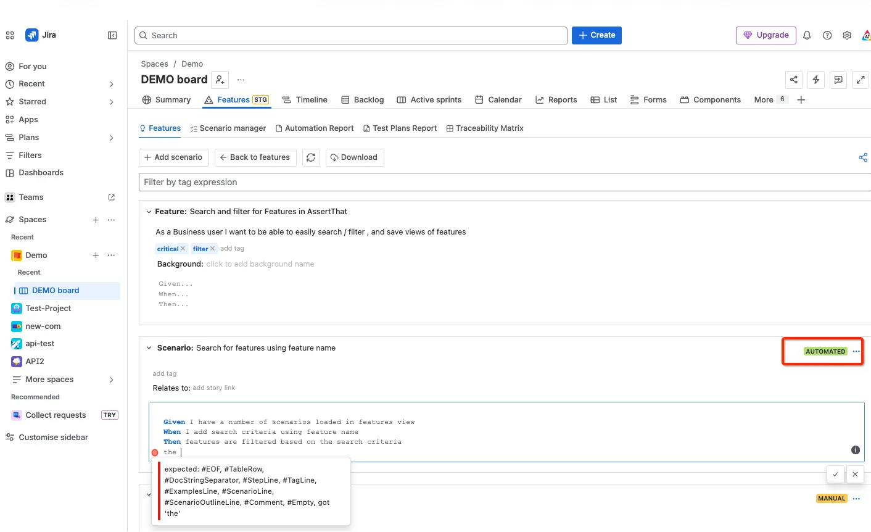The image size is (871, 532).
Task: Confirm scenario edit with checkmark
Action: point(835,475)
